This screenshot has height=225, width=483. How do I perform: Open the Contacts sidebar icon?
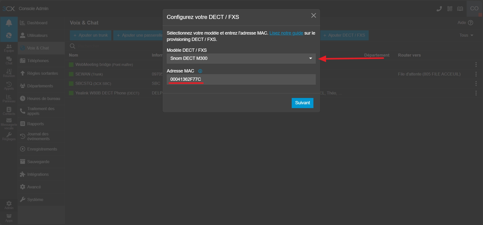[9, 111]
